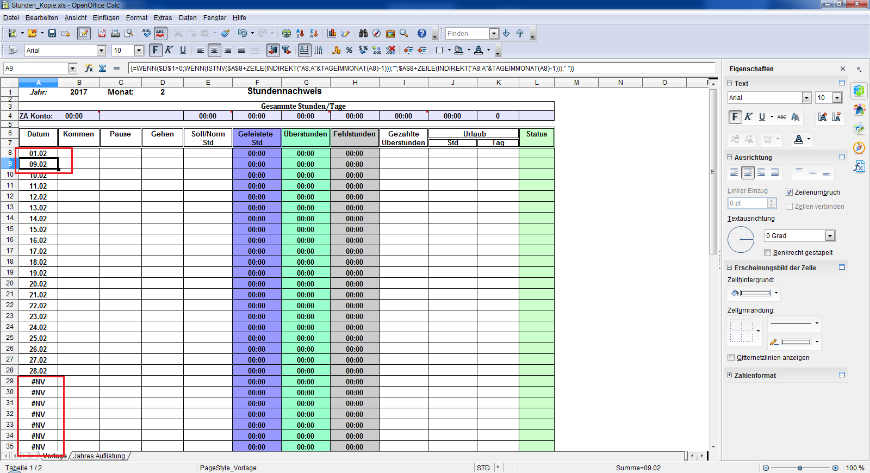
Task: Open the Chart insert tool
Action: pos(332,34)
